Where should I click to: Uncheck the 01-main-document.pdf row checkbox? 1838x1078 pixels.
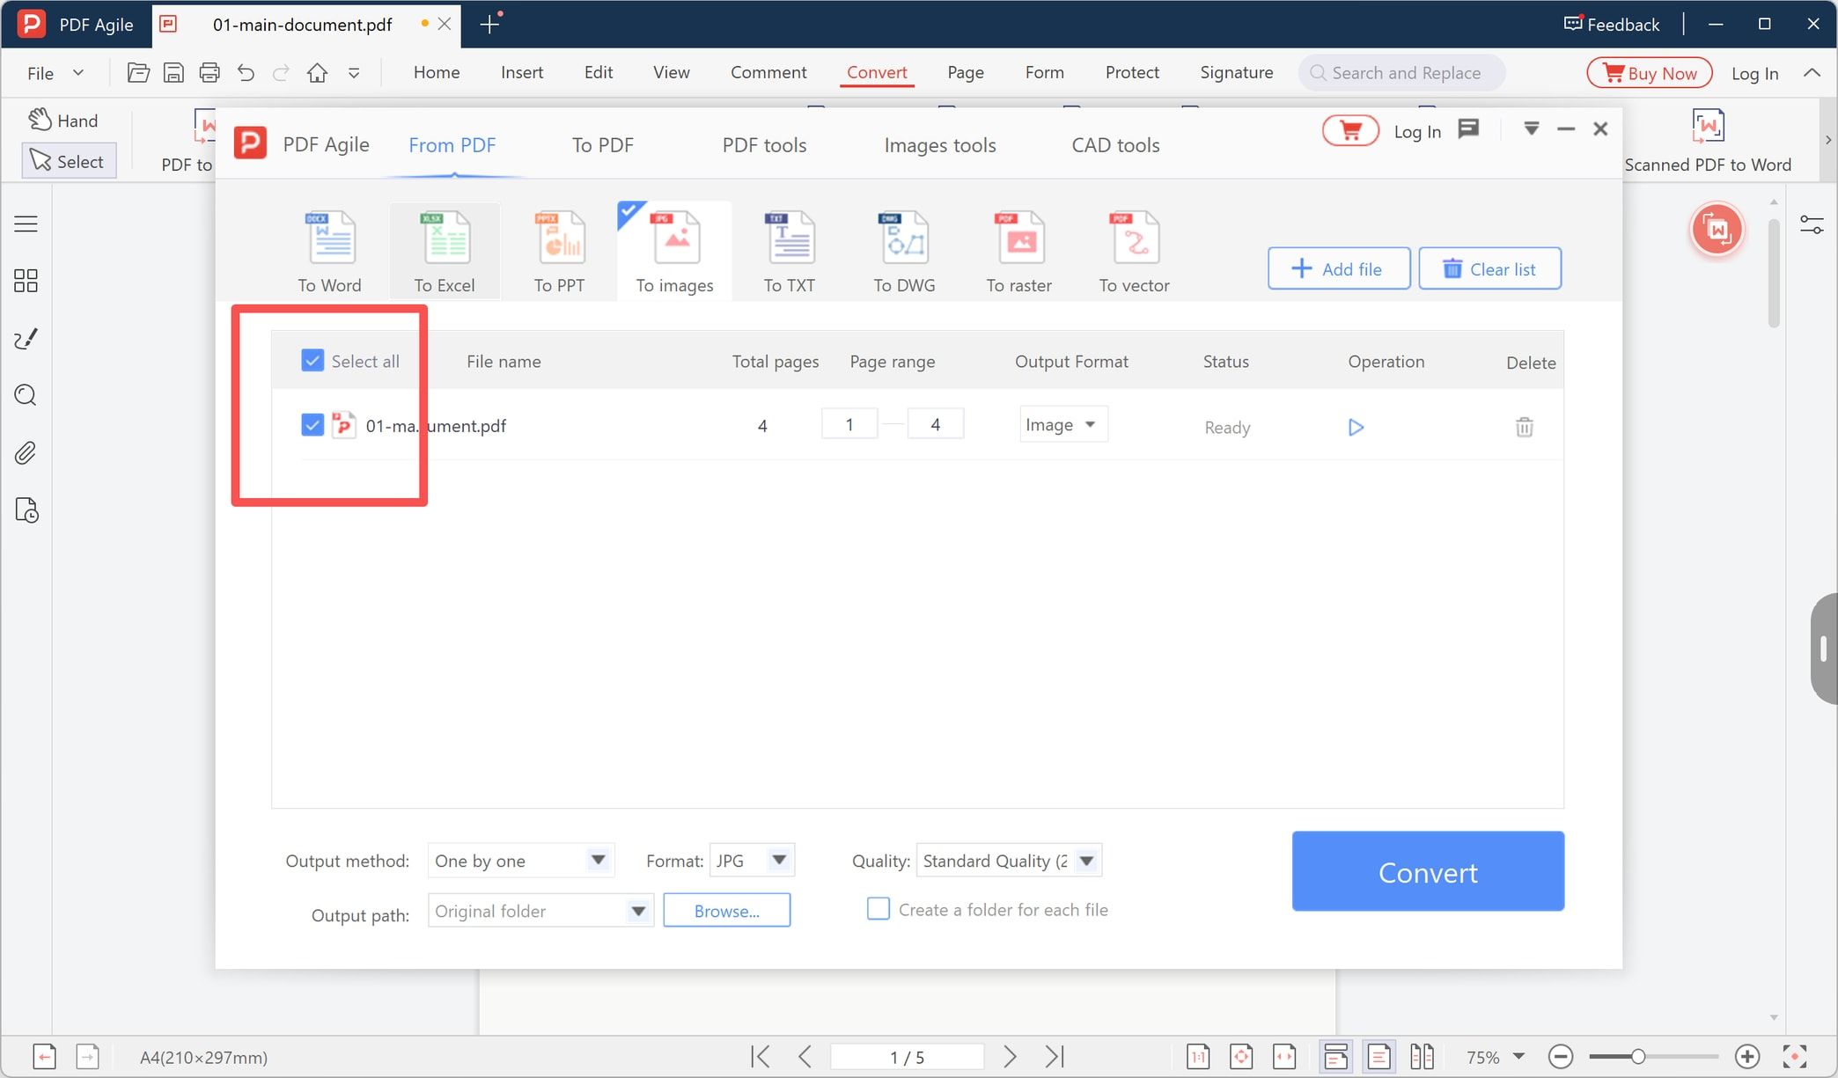click(x=312, y=425)
